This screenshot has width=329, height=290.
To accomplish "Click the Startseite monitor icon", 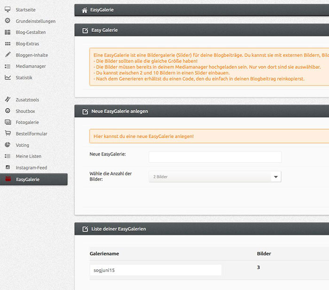I will click(x=8, y=9).
